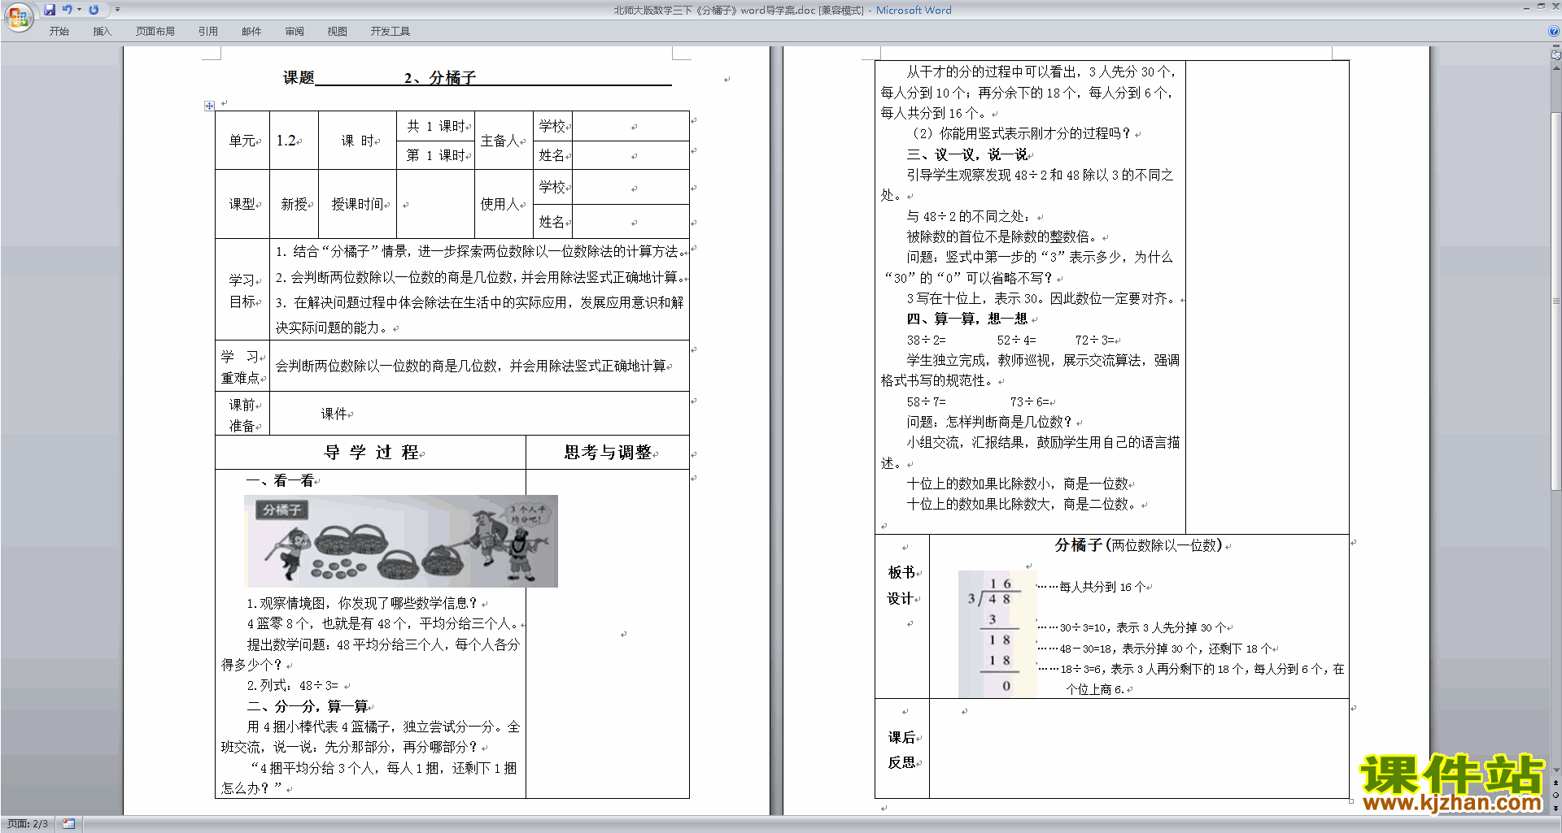Screen dimensions: 1562x833
Task: Switch to the 页面布局 tab
Action: click(155, 32)
